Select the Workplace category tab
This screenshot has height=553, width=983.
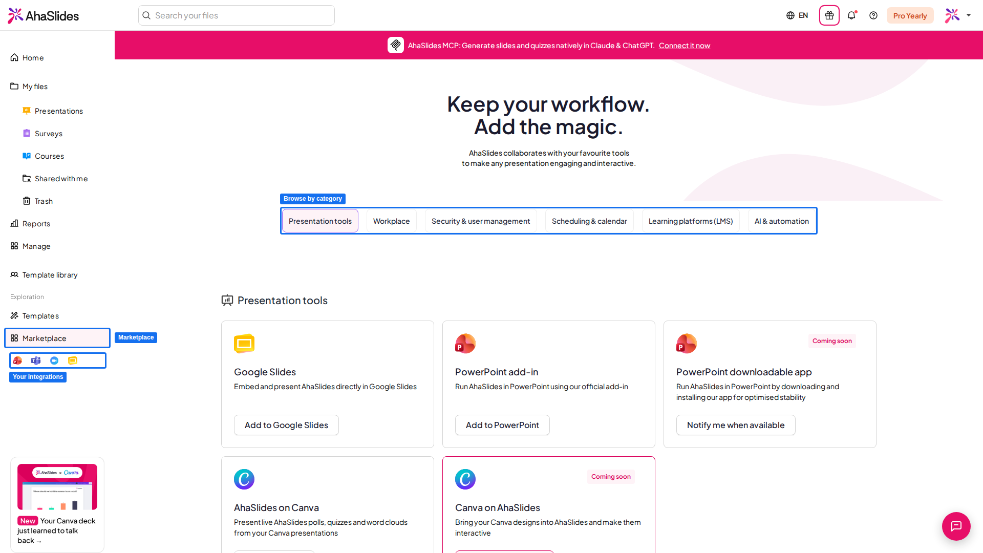click(x=391, y=221)
